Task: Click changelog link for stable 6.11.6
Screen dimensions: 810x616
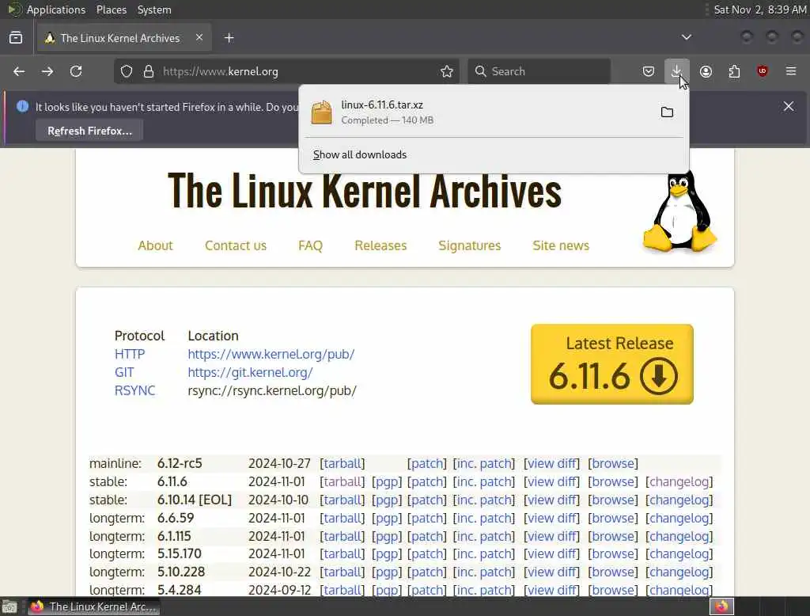Action: 679,481
